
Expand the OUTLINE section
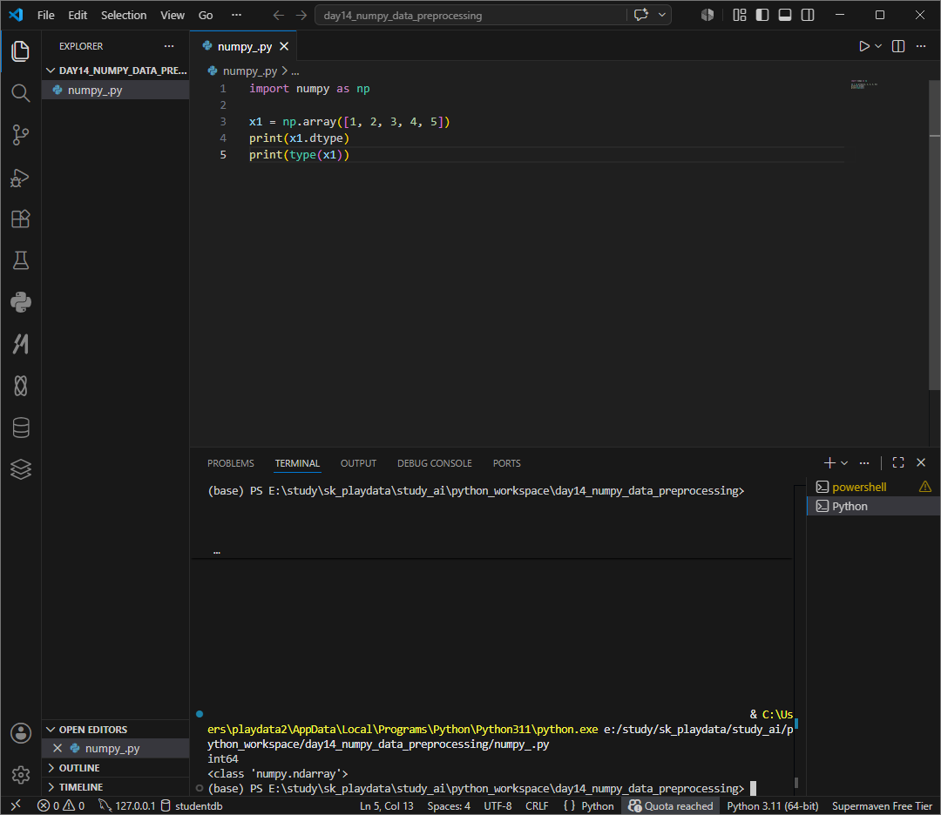(x=116, y=768)
